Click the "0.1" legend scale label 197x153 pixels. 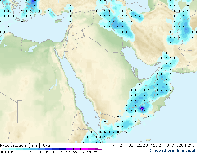pos(3,152)
